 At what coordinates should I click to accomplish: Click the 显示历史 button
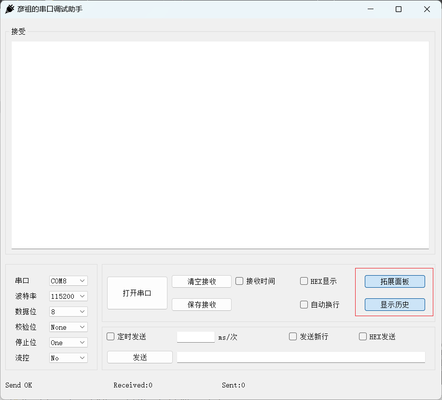tap(395, 305)
